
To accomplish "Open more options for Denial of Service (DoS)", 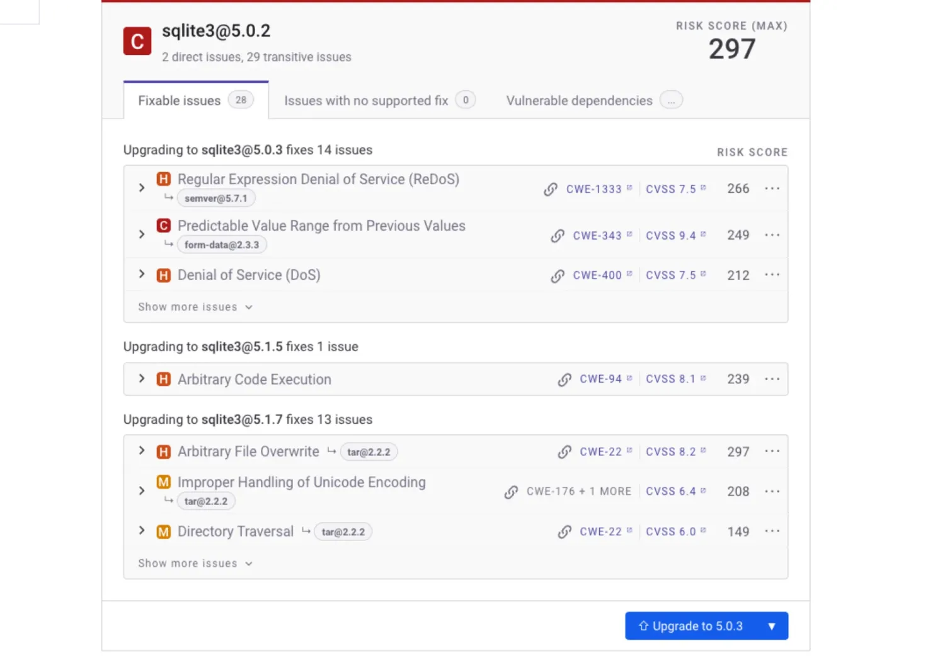I will click(x=772, y=275).
